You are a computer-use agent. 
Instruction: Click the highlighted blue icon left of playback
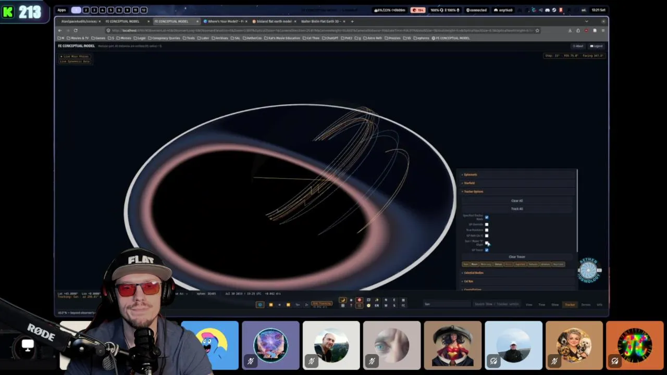click(x=260, y=305)
